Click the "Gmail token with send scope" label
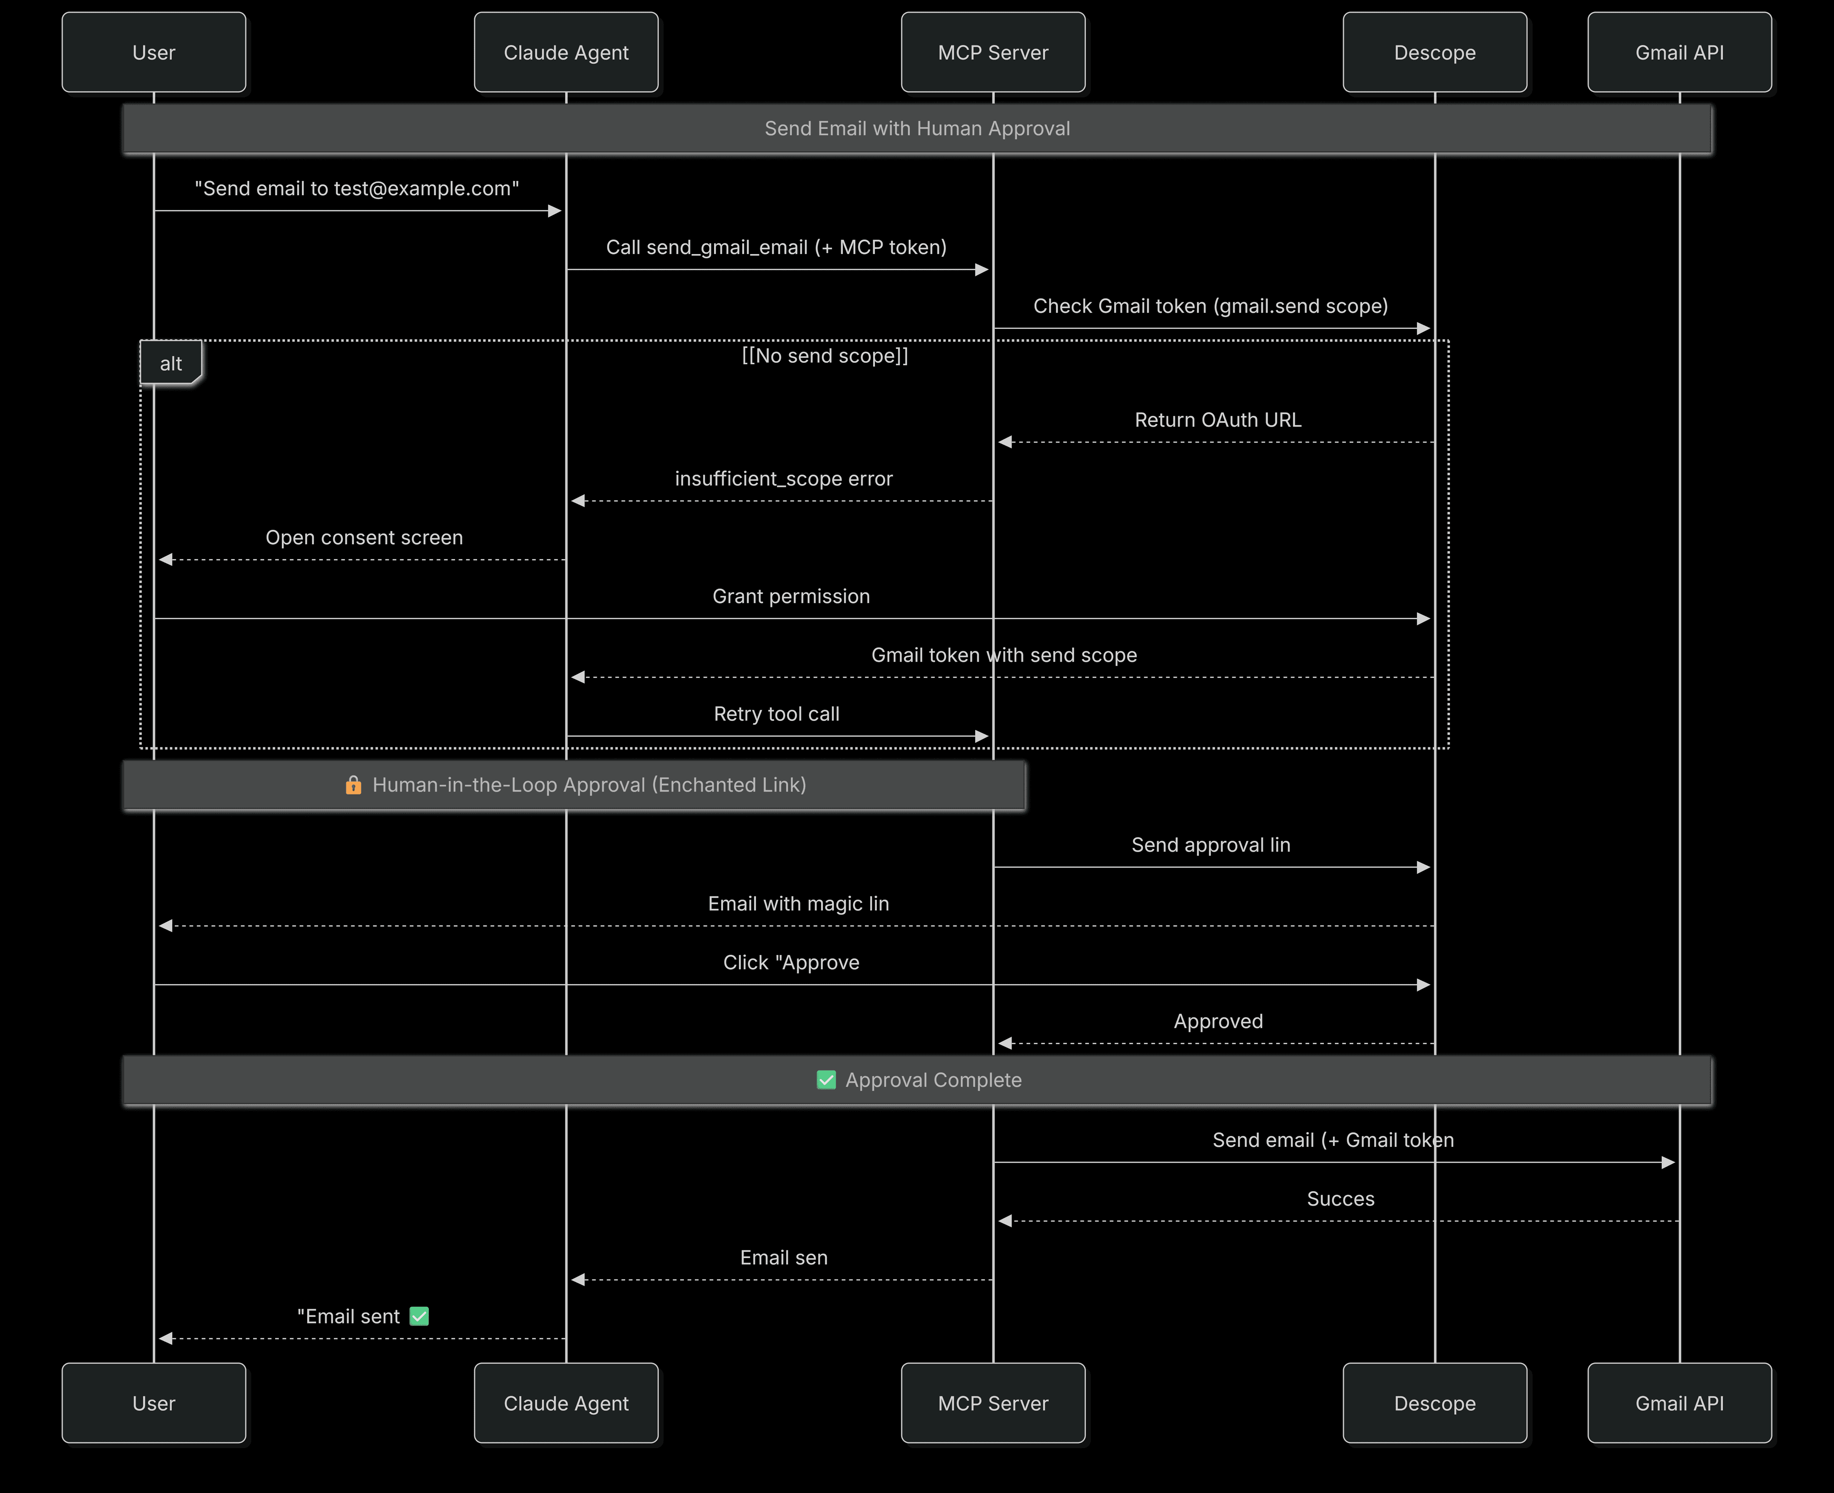Image resolution: width=1834 pixels, height=1493 pixels. [x=1004, y=656]
